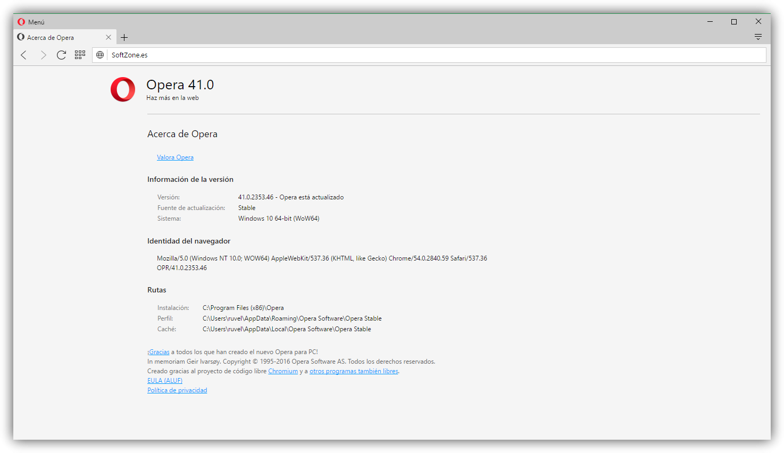The width and height of the screenshot is (784, 453).
Task: Click version text 41.0.2353.46 - Opera está actualizado
Action: pos(291,197)
